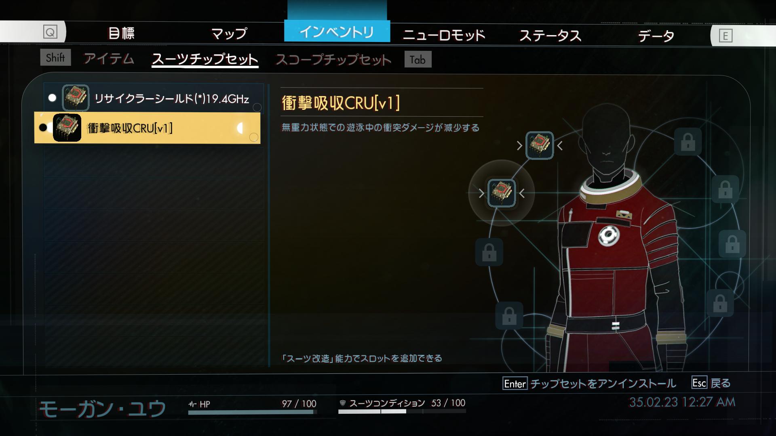The height and width of the screenshot is (436, 776).
Task: Open the スコープチップセット sub-tab
Action: [x=333, y=60]
